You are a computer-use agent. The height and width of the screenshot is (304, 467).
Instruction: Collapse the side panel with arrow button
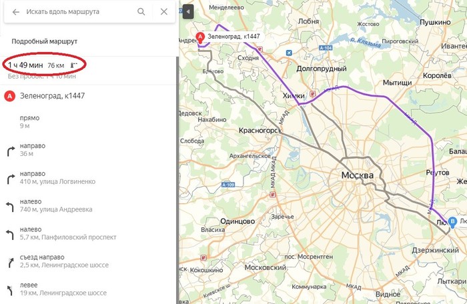tap(187, 12)
